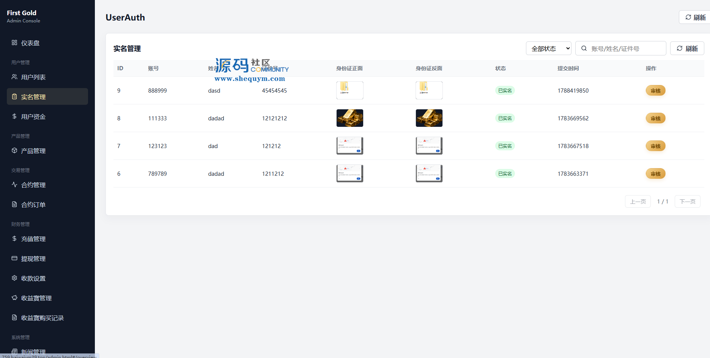Screen dimensions: 710x358
Task: Click the 收款设置 gear icon
Action: [x=14, y=278]
